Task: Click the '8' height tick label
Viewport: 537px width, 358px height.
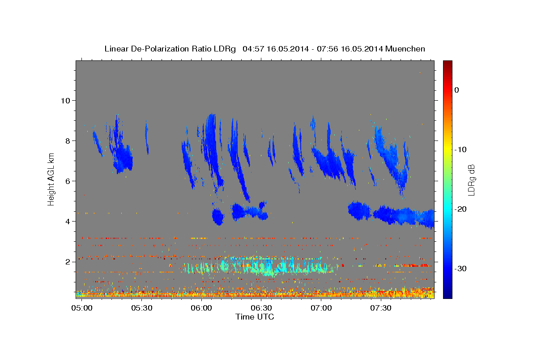Action: click(68, 141)
